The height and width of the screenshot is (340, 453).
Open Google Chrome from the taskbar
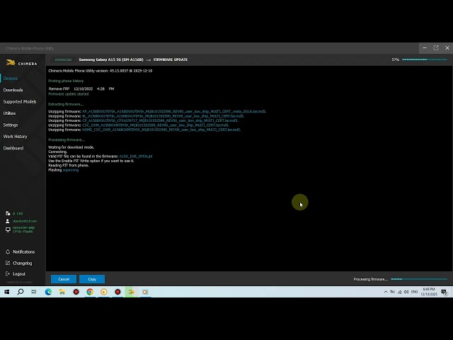[x=90, y=292]
